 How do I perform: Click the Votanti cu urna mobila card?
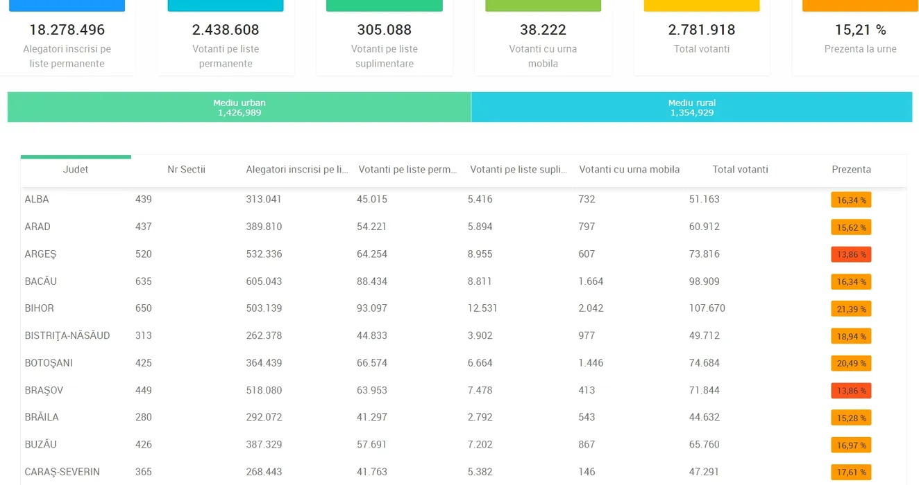point(543,42)
